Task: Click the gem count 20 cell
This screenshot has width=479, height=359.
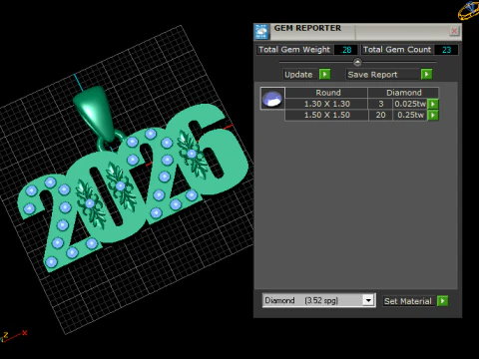Action: [x=380, y=115]
